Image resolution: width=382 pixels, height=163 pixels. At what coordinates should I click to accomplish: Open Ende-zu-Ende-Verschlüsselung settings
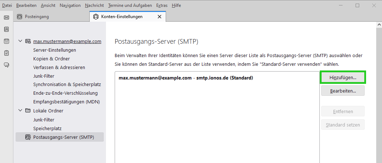65,93
